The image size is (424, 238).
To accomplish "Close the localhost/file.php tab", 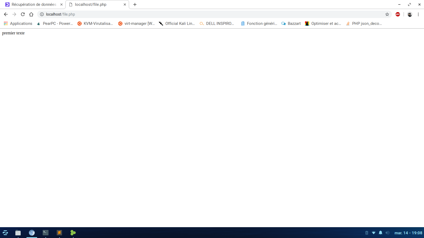I will [x=125, y=4].
